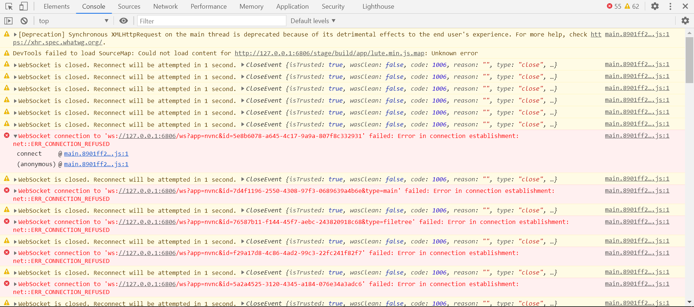The width and height of the screenshot is (694, 307).
Task: Click the yellow warning count badge 62
Action: (632, 6)
